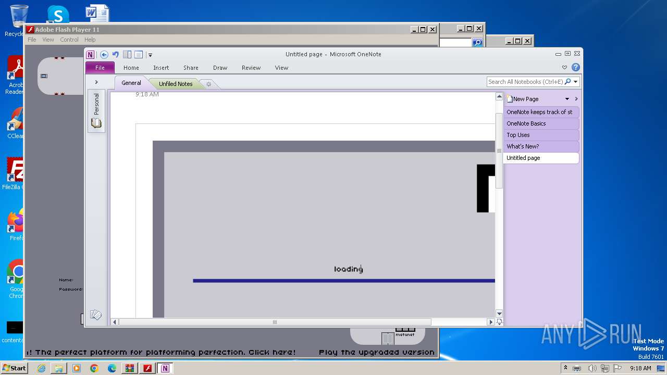Switch to Unfiled Notes section tab
The image size is (667, 375).
tap(176, 83)
